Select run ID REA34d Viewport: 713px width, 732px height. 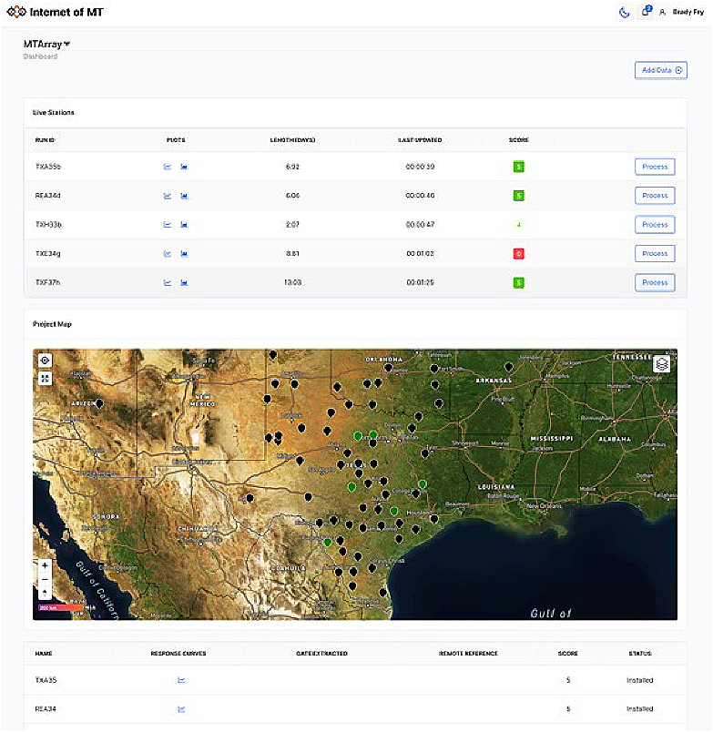(x=48, y=196)
